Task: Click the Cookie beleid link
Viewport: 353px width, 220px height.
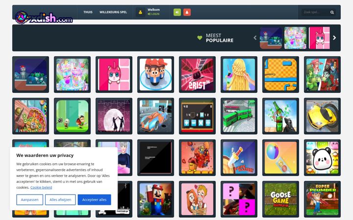Action: 41,187
